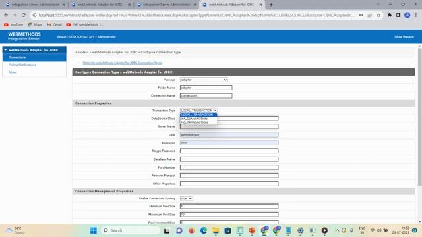Collapse the Transaction Type dropdown
The image size is (422, 237).
pos(198,110)
